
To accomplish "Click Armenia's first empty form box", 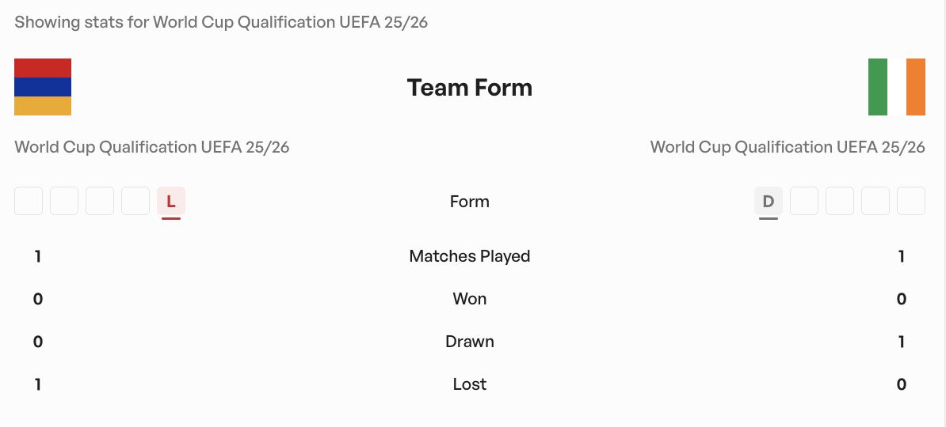I will 29,201.
